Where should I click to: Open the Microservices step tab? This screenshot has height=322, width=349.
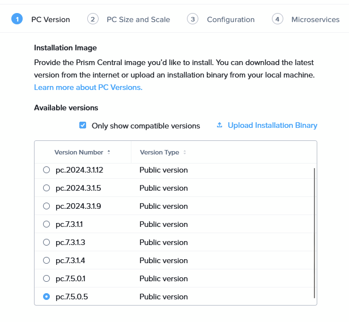pyautogui.click(x=315, y=19)
